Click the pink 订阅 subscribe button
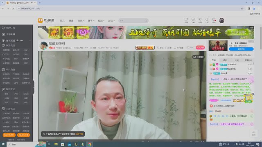The height and width of the screenshot is (147, 262). pyautogui.click(x=200, y=47)
